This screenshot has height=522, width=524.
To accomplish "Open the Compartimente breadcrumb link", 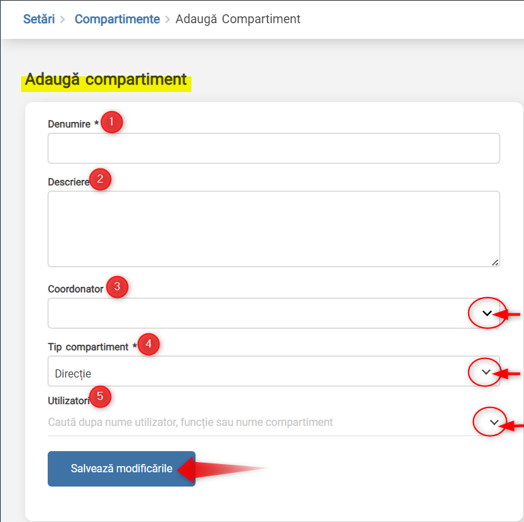I will pyautogui.click(x=117, y=19).
